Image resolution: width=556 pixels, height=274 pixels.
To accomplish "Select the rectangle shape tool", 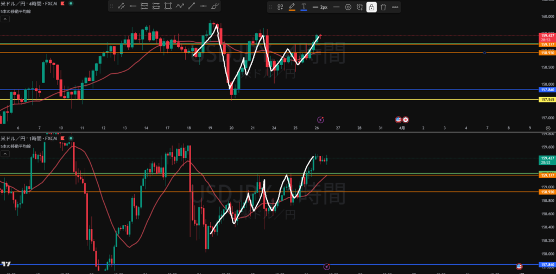I will click(x=168, y=7).
